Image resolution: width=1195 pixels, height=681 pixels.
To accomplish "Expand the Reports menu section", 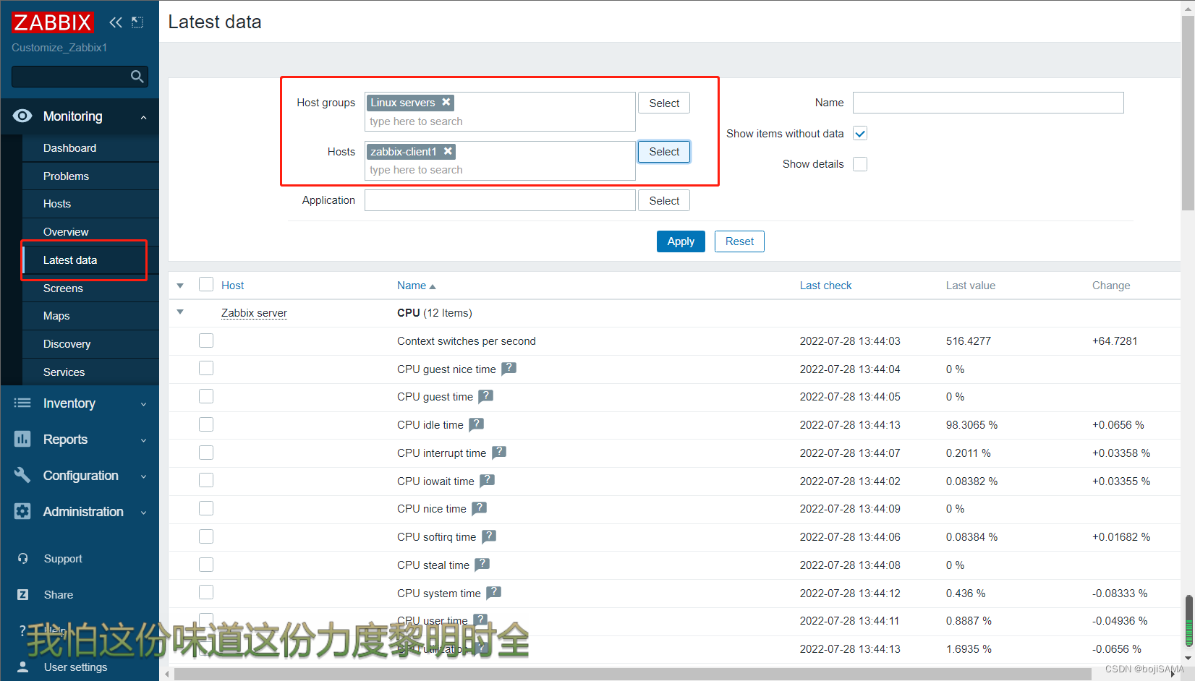I will pos(143,440).
